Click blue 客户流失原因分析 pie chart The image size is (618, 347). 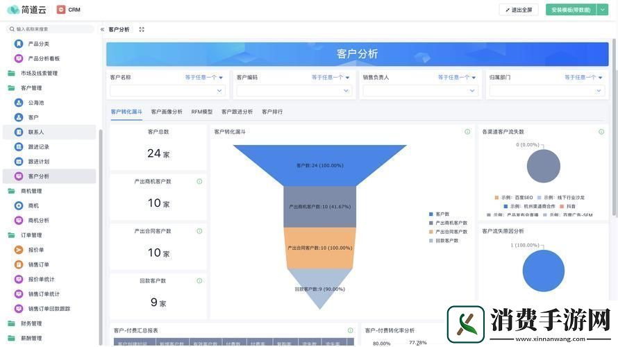click(544, 271)
